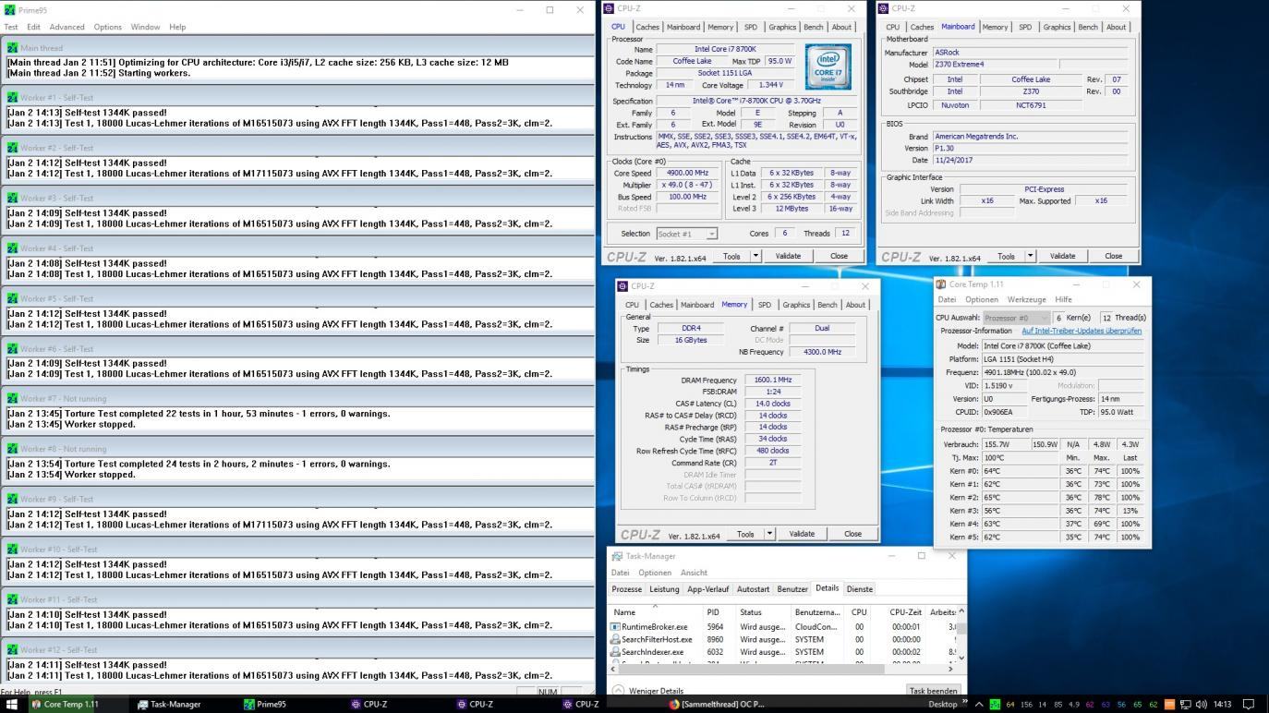This screenshot has width=1269, height=713.
Task: Click vertical scrollbar down arrow in Task-Manager
Action: point(961,658)
